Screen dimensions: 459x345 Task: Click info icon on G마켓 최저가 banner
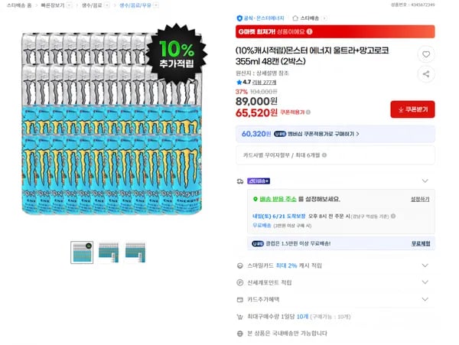[x=309, y=31]
